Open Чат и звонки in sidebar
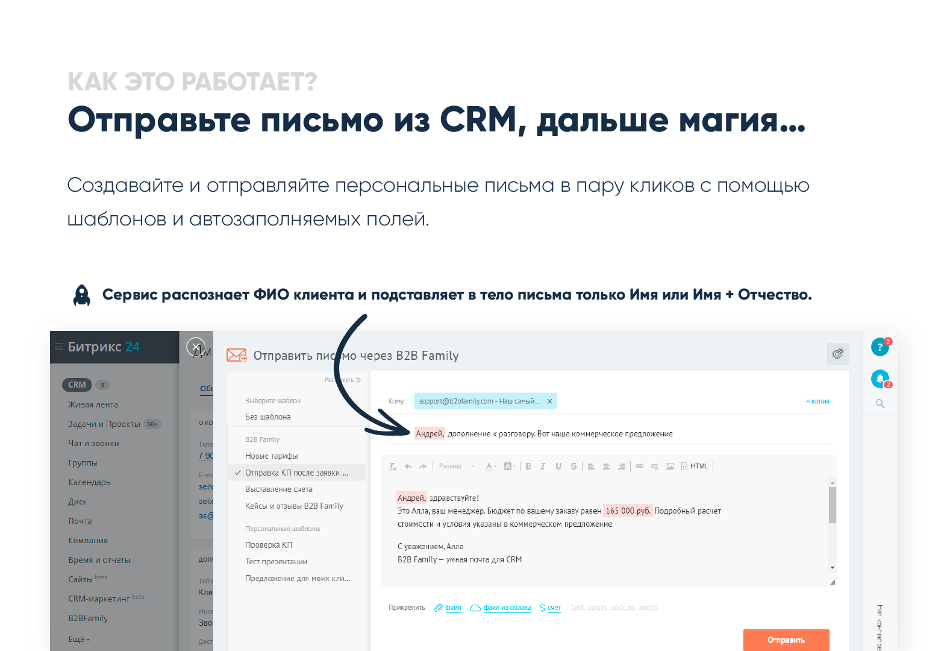Viewport: 947px width, 651px height. [x=93, y=443]
